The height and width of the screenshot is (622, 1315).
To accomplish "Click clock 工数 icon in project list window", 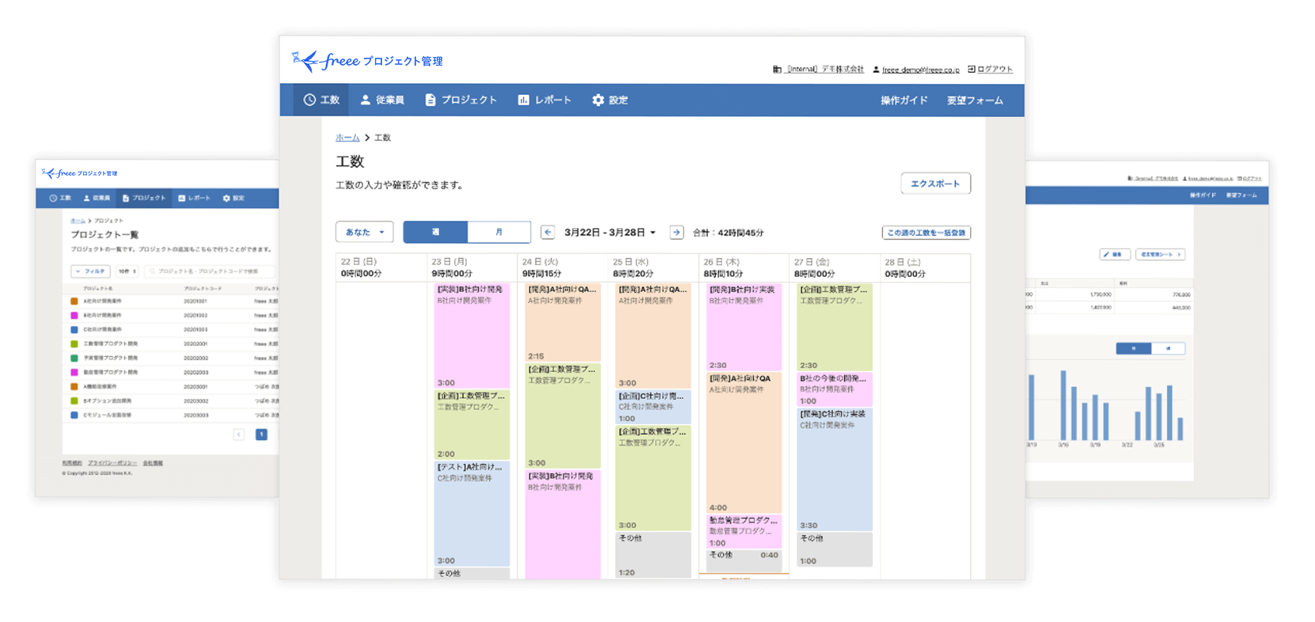I will 53,198.
